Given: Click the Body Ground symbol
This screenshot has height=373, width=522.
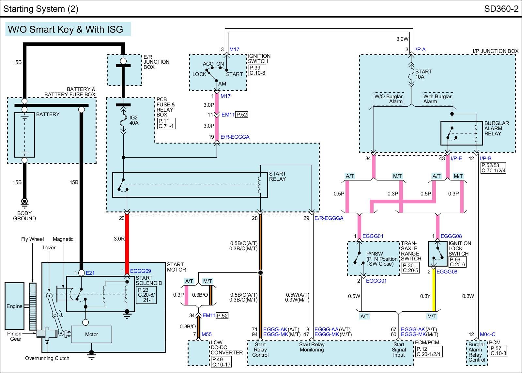Looking at the screenshot, I should coord(24,202).
